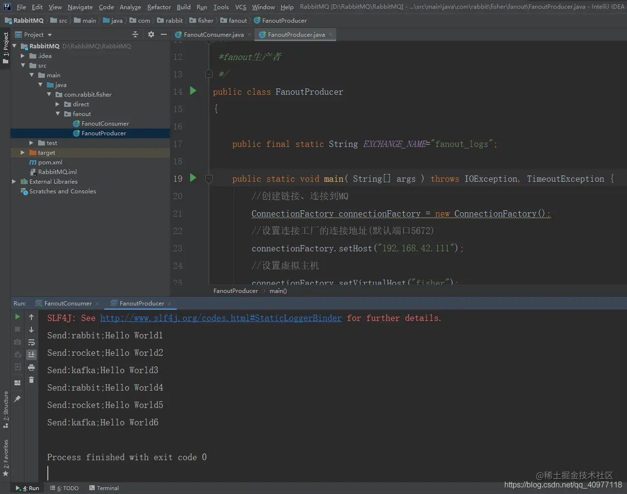Collapse the src folder
The height and width of the screenshot is (494, 627).
click(x=23, y=65)
